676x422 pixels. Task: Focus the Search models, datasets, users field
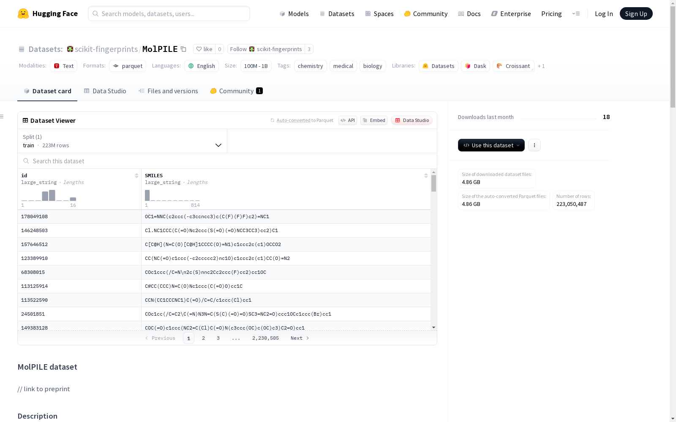[x=169, y=14]
